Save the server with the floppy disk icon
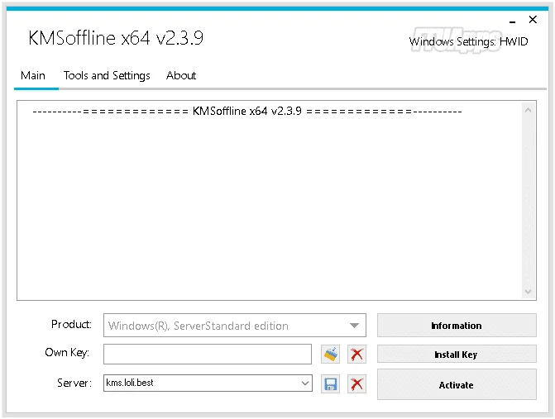Viewport: 555px width, 419px height. point(330,384)
